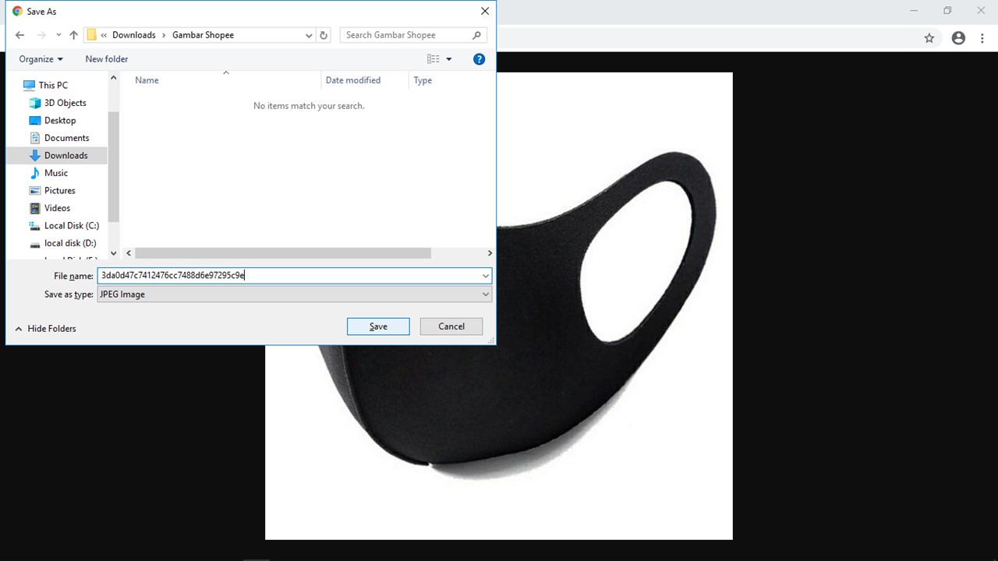Screen dimensions: 998x561
Task: Click the breadcrumb overflow chevrons
Action: [x=104, y=35]
